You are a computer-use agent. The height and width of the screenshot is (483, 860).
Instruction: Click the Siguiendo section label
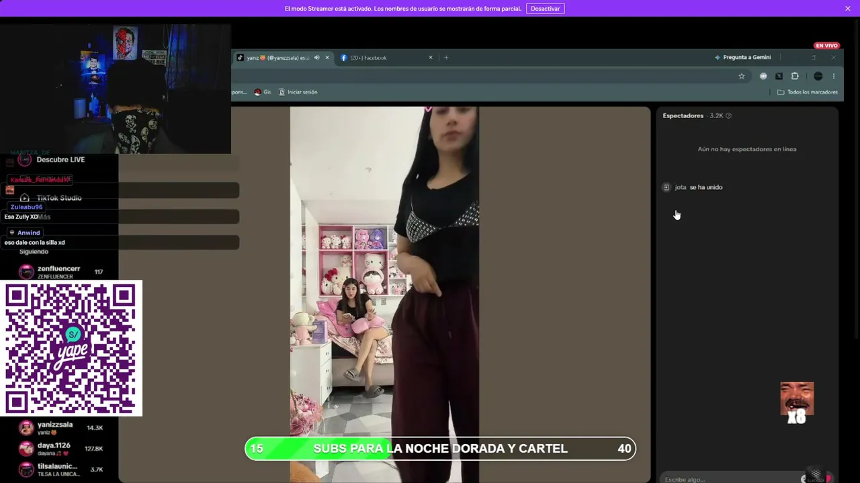(34, 252)
